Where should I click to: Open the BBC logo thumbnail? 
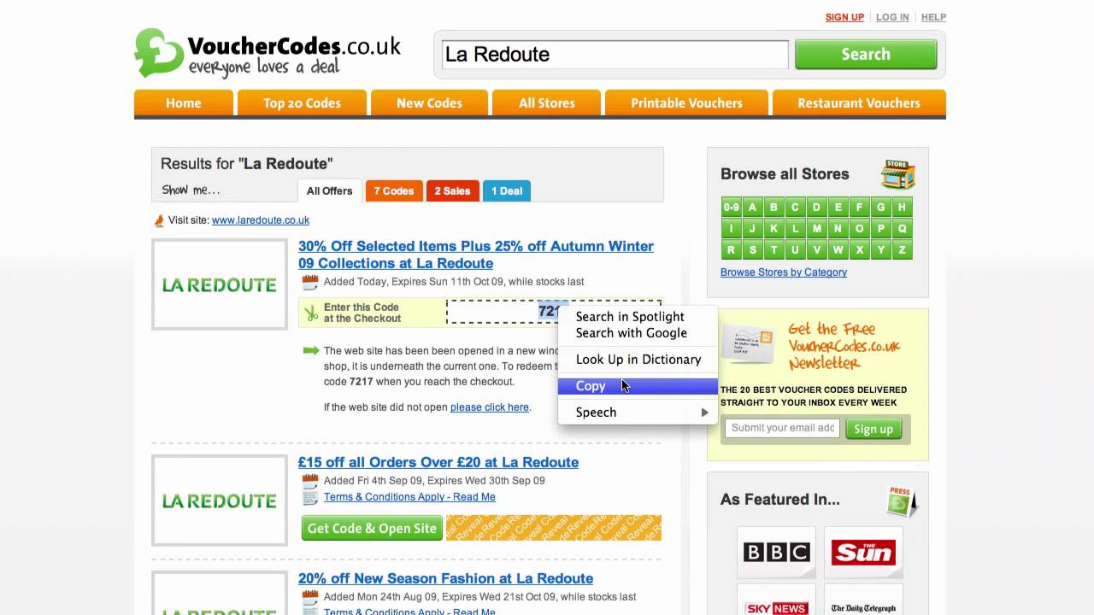776,553
